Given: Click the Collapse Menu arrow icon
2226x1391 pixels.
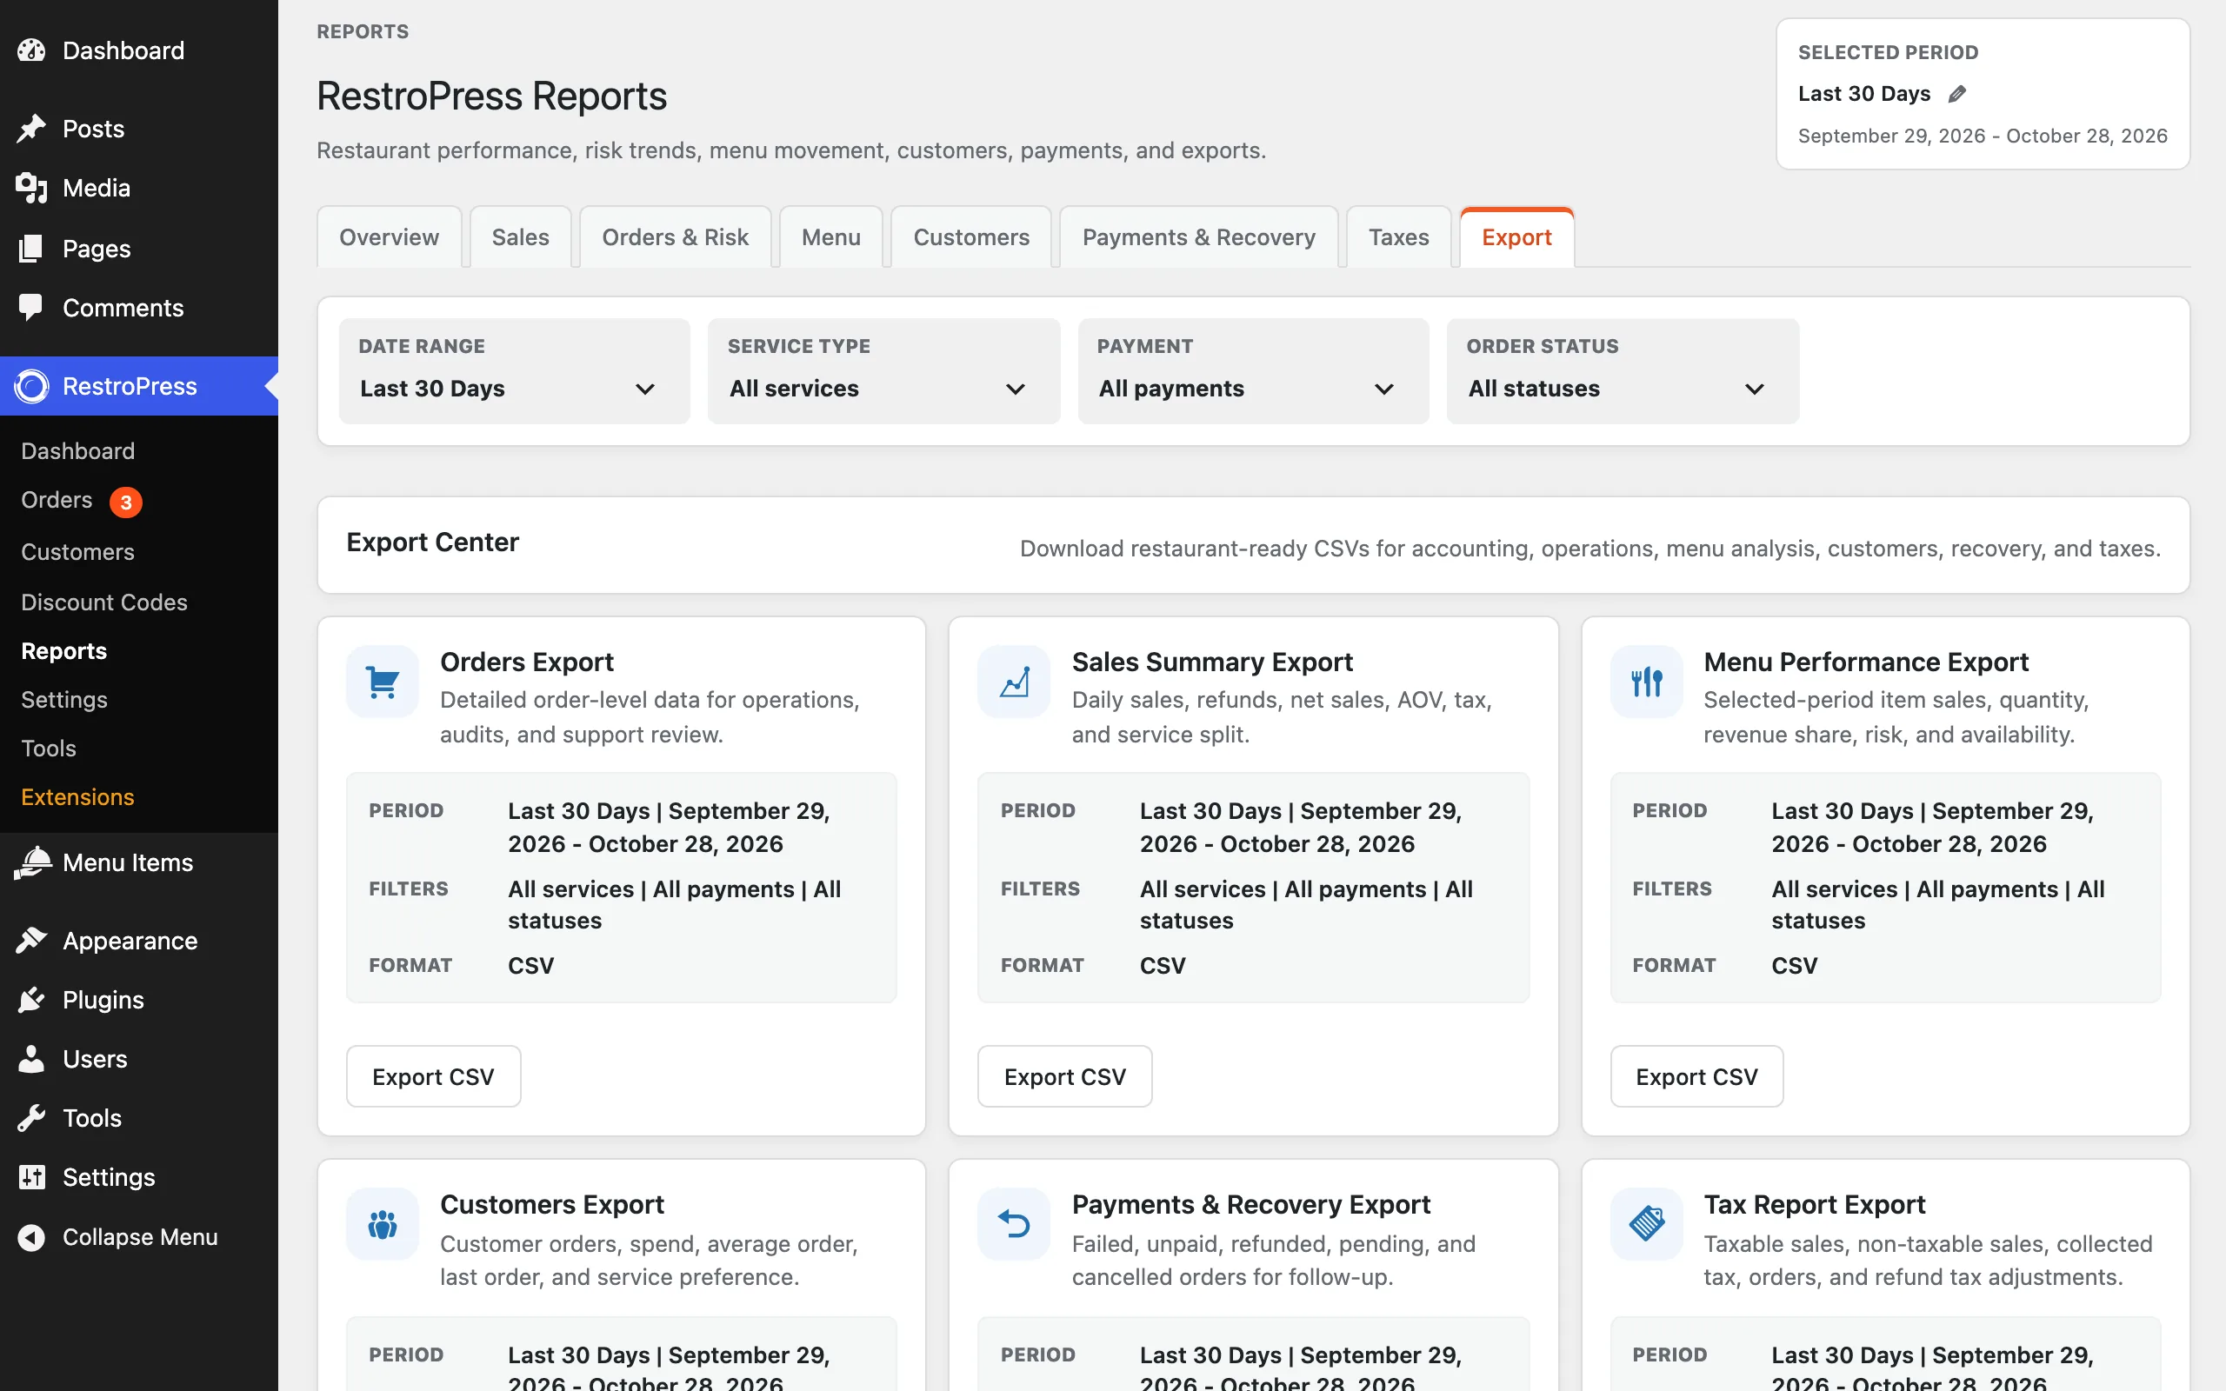Looking at the screenshot, I should click(x=31, y=1237).
